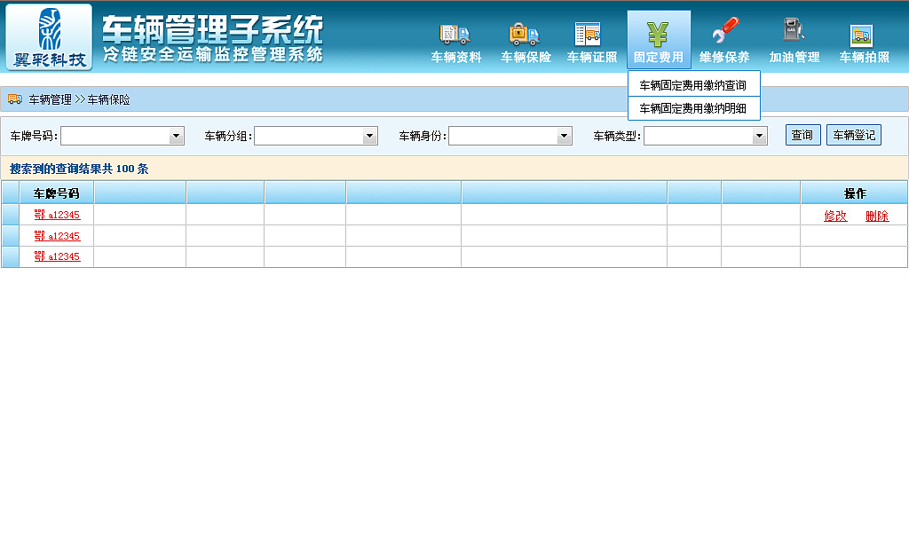Click the truck icon in breadcrumb bar
909x559 pixels.
point(15,99)
